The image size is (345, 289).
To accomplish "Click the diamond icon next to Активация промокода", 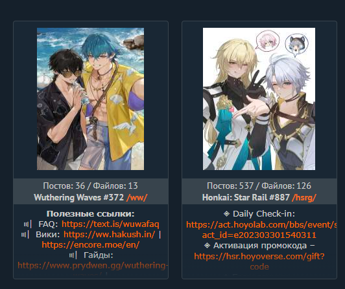I will pyautogui.click(x=207, y=245).
